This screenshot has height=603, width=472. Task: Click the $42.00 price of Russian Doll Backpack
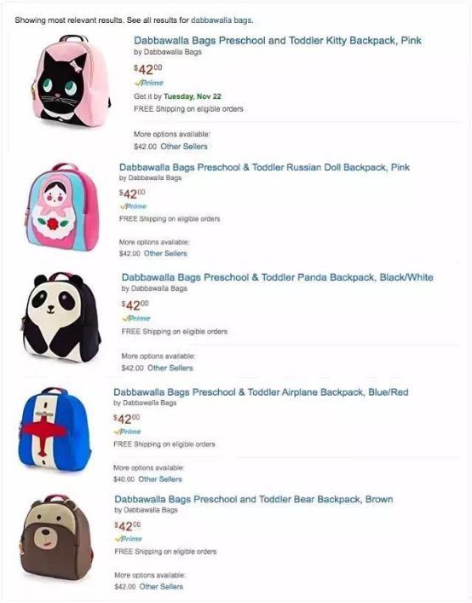click(x=133, y=193)
